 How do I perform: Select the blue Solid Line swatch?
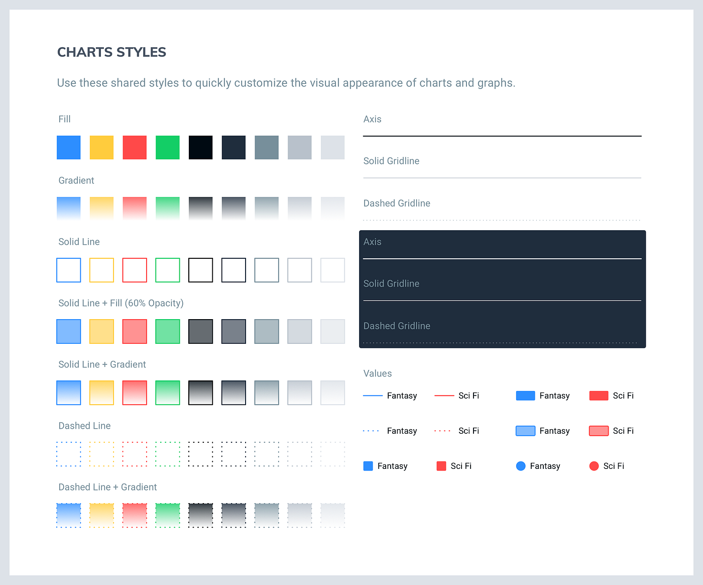click(x=68, y=270)
